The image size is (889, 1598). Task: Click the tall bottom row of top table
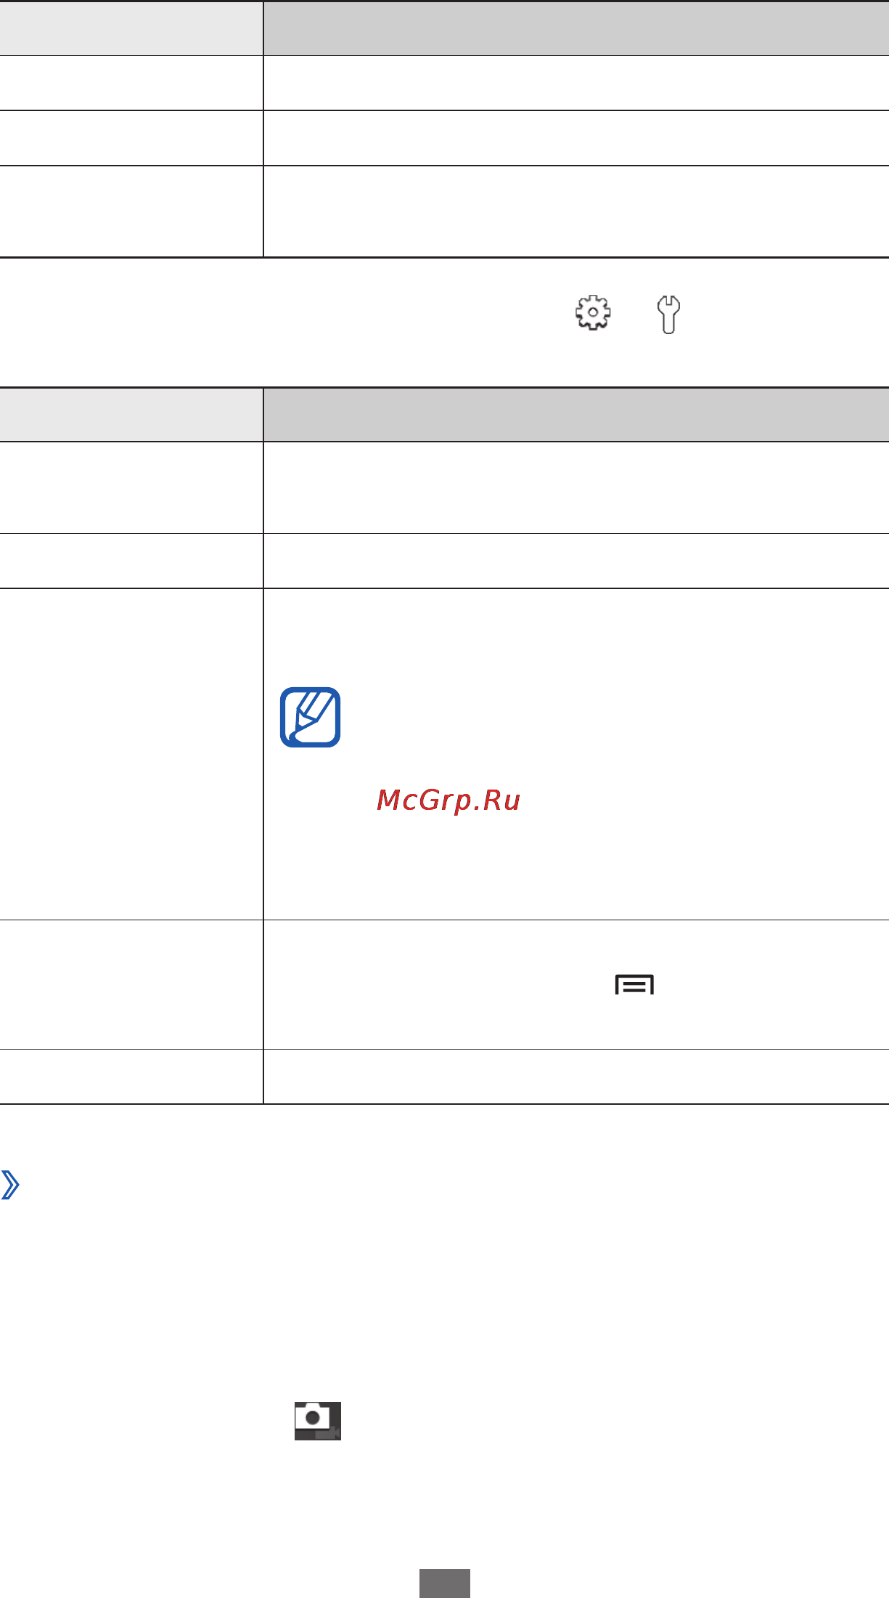(444, 211)
